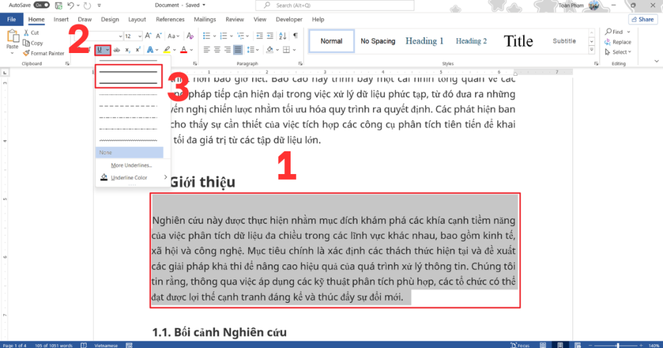663x348 pixels.
Task: Click the Paste clipboard icon
Action: 12,37
